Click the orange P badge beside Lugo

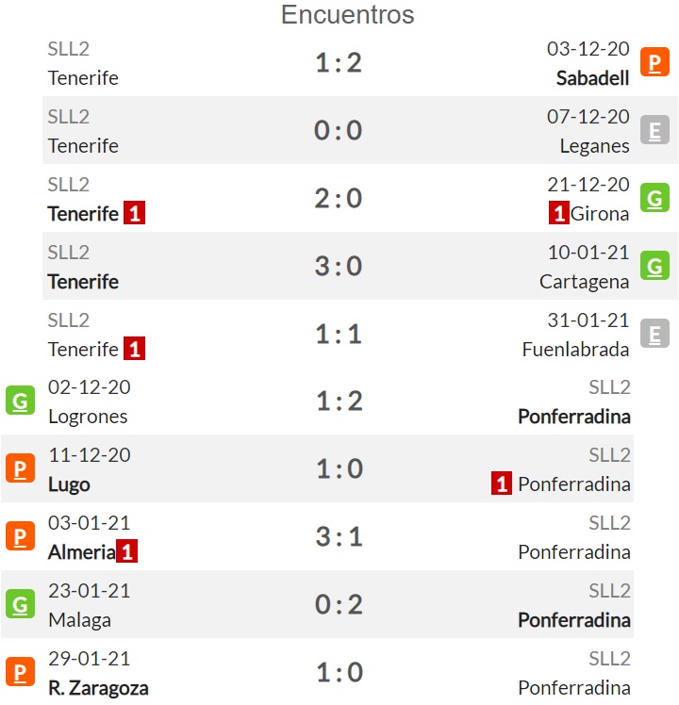click(20, 468)
